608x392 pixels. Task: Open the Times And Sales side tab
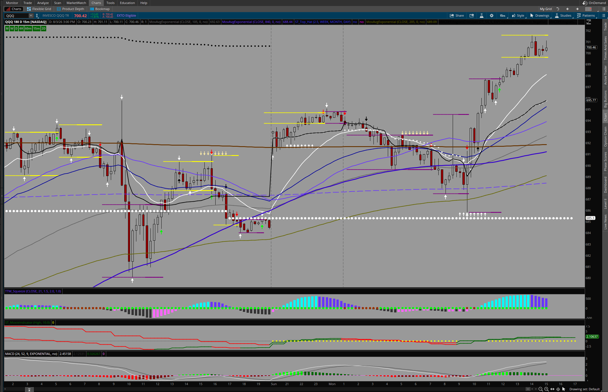pyautogui.click(x=605, y=48)
